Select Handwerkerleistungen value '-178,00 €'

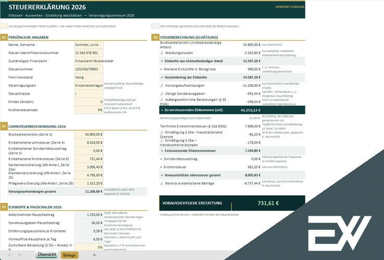coord(253,142)
